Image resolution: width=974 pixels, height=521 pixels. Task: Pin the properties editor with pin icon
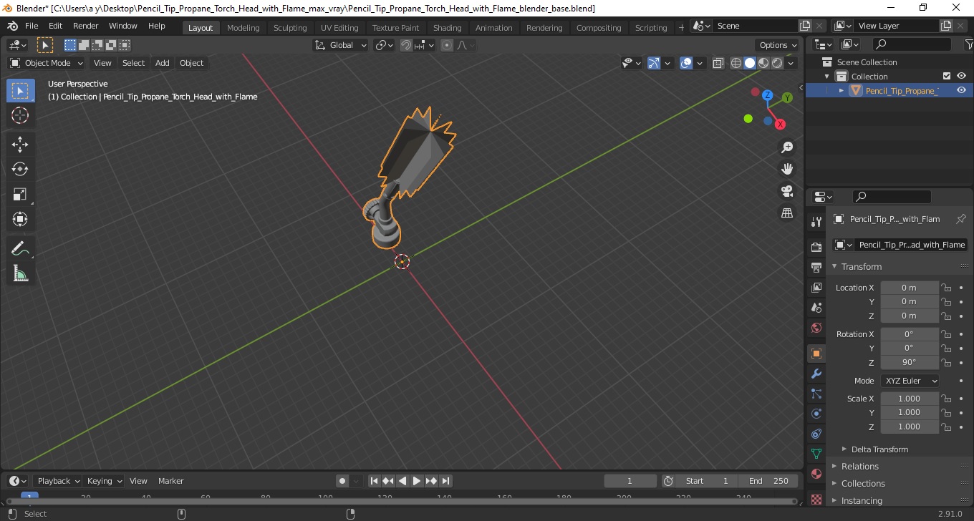click(961, 219)
